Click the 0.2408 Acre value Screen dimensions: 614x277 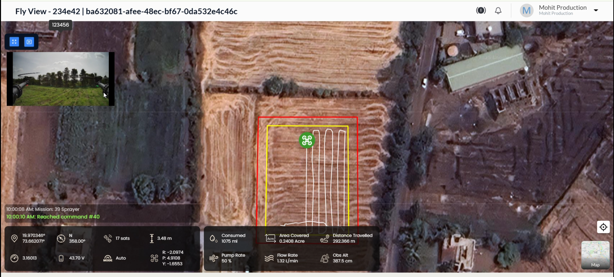[292, 241]
